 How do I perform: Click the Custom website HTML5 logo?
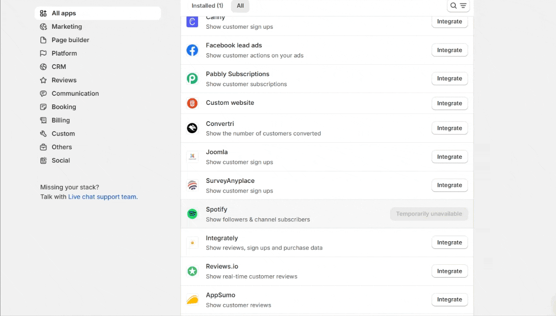192,103
